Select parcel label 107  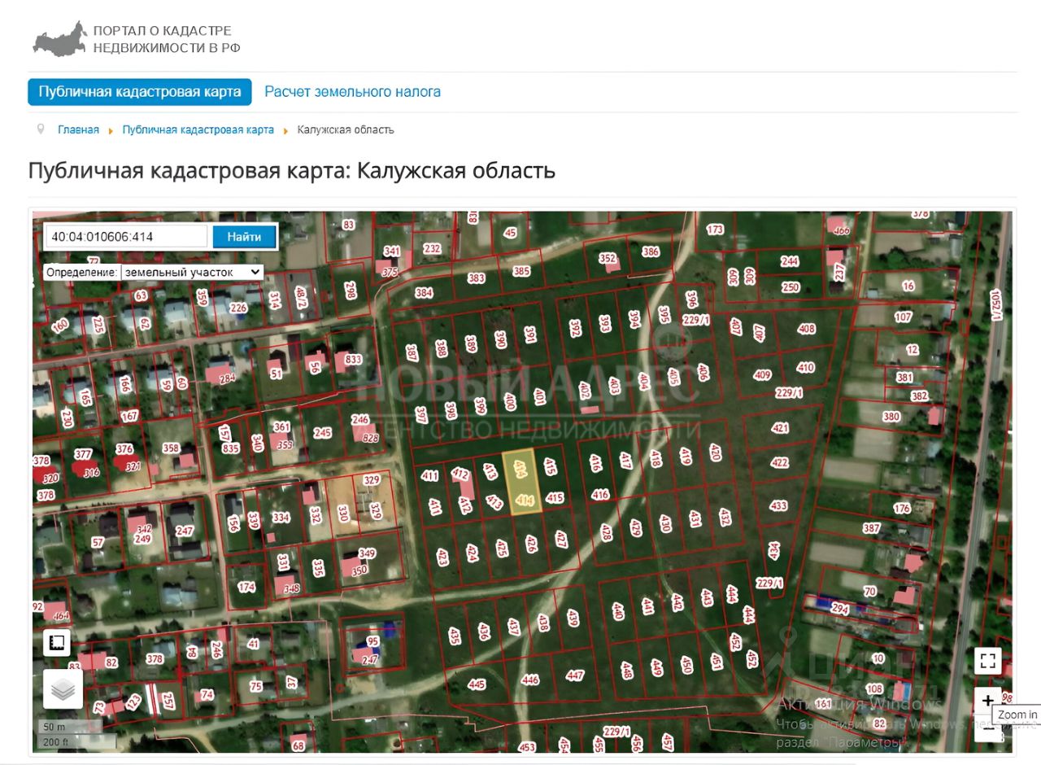903,317
